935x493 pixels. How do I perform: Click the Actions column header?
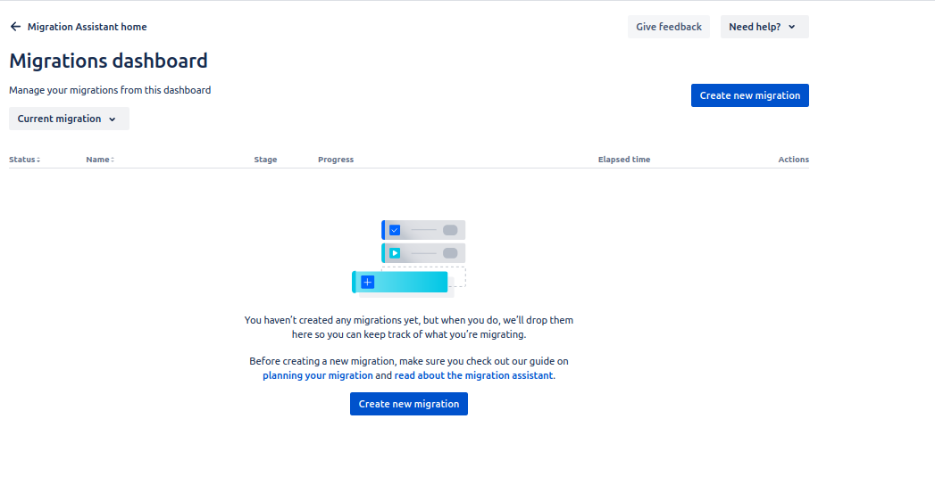tap(793, 160)
